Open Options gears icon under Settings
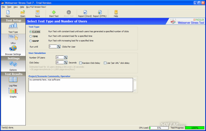 pyautogui.click(x=13, y=66)
